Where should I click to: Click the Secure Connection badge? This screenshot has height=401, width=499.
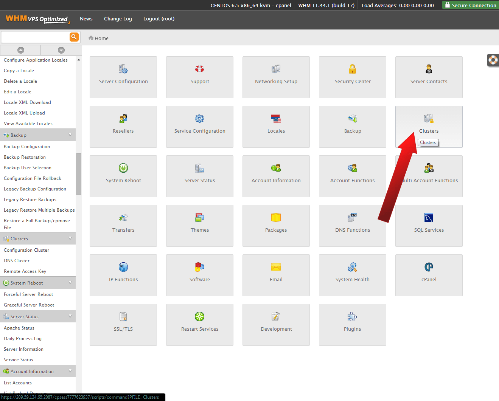pos(470,5)
